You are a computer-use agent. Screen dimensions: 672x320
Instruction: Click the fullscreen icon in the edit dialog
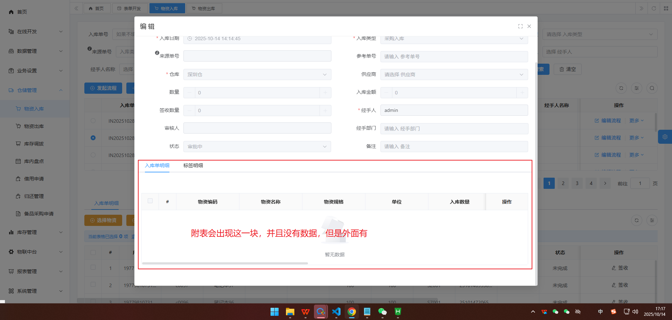pyautogui.click(x=520, y=26)
